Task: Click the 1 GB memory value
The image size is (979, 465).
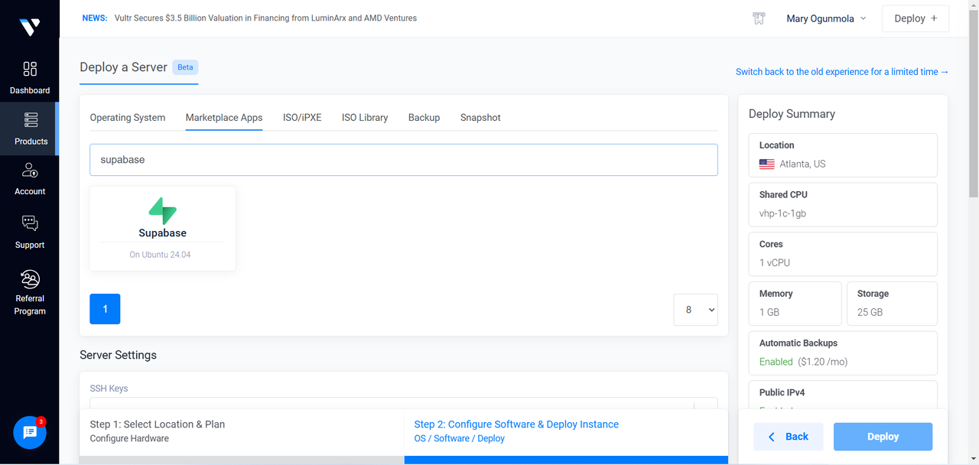Action: (769, 312)
